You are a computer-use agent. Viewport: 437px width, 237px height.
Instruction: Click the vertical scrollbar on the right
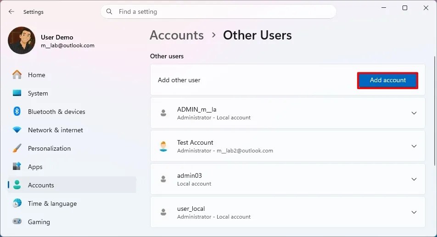[x=435, y=111]
